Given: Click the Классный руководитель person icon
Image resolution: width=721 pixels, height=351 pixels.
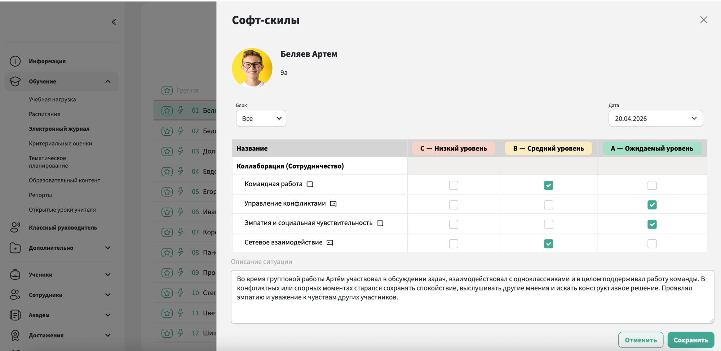Looking at the screenshot, I should pos(15,228).
